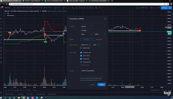
Task: Open the Trading Panel bottom tab
Action: pyautogui.click(x=52, y=94)
